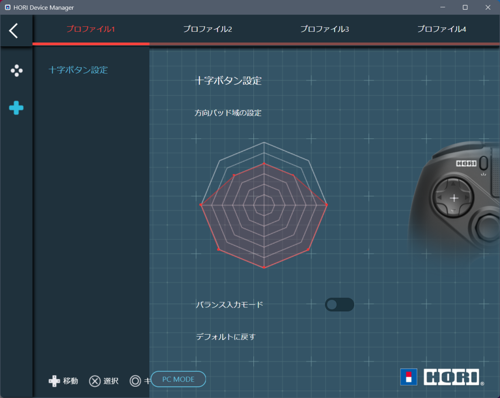This screenshot has width=500, height=398.
Task: Select the プロファイル4 tab
Action: [x=441, y=29]
